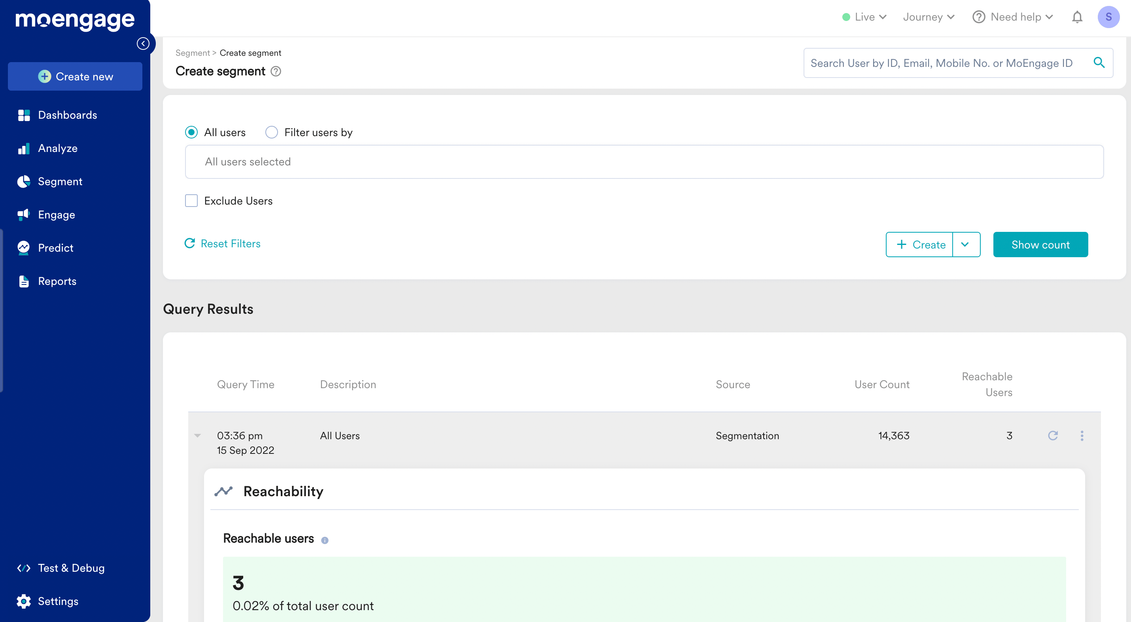Refresh the All Users query result
Viewport: 1131px width, 622px height.
(x=1053, y=435)
